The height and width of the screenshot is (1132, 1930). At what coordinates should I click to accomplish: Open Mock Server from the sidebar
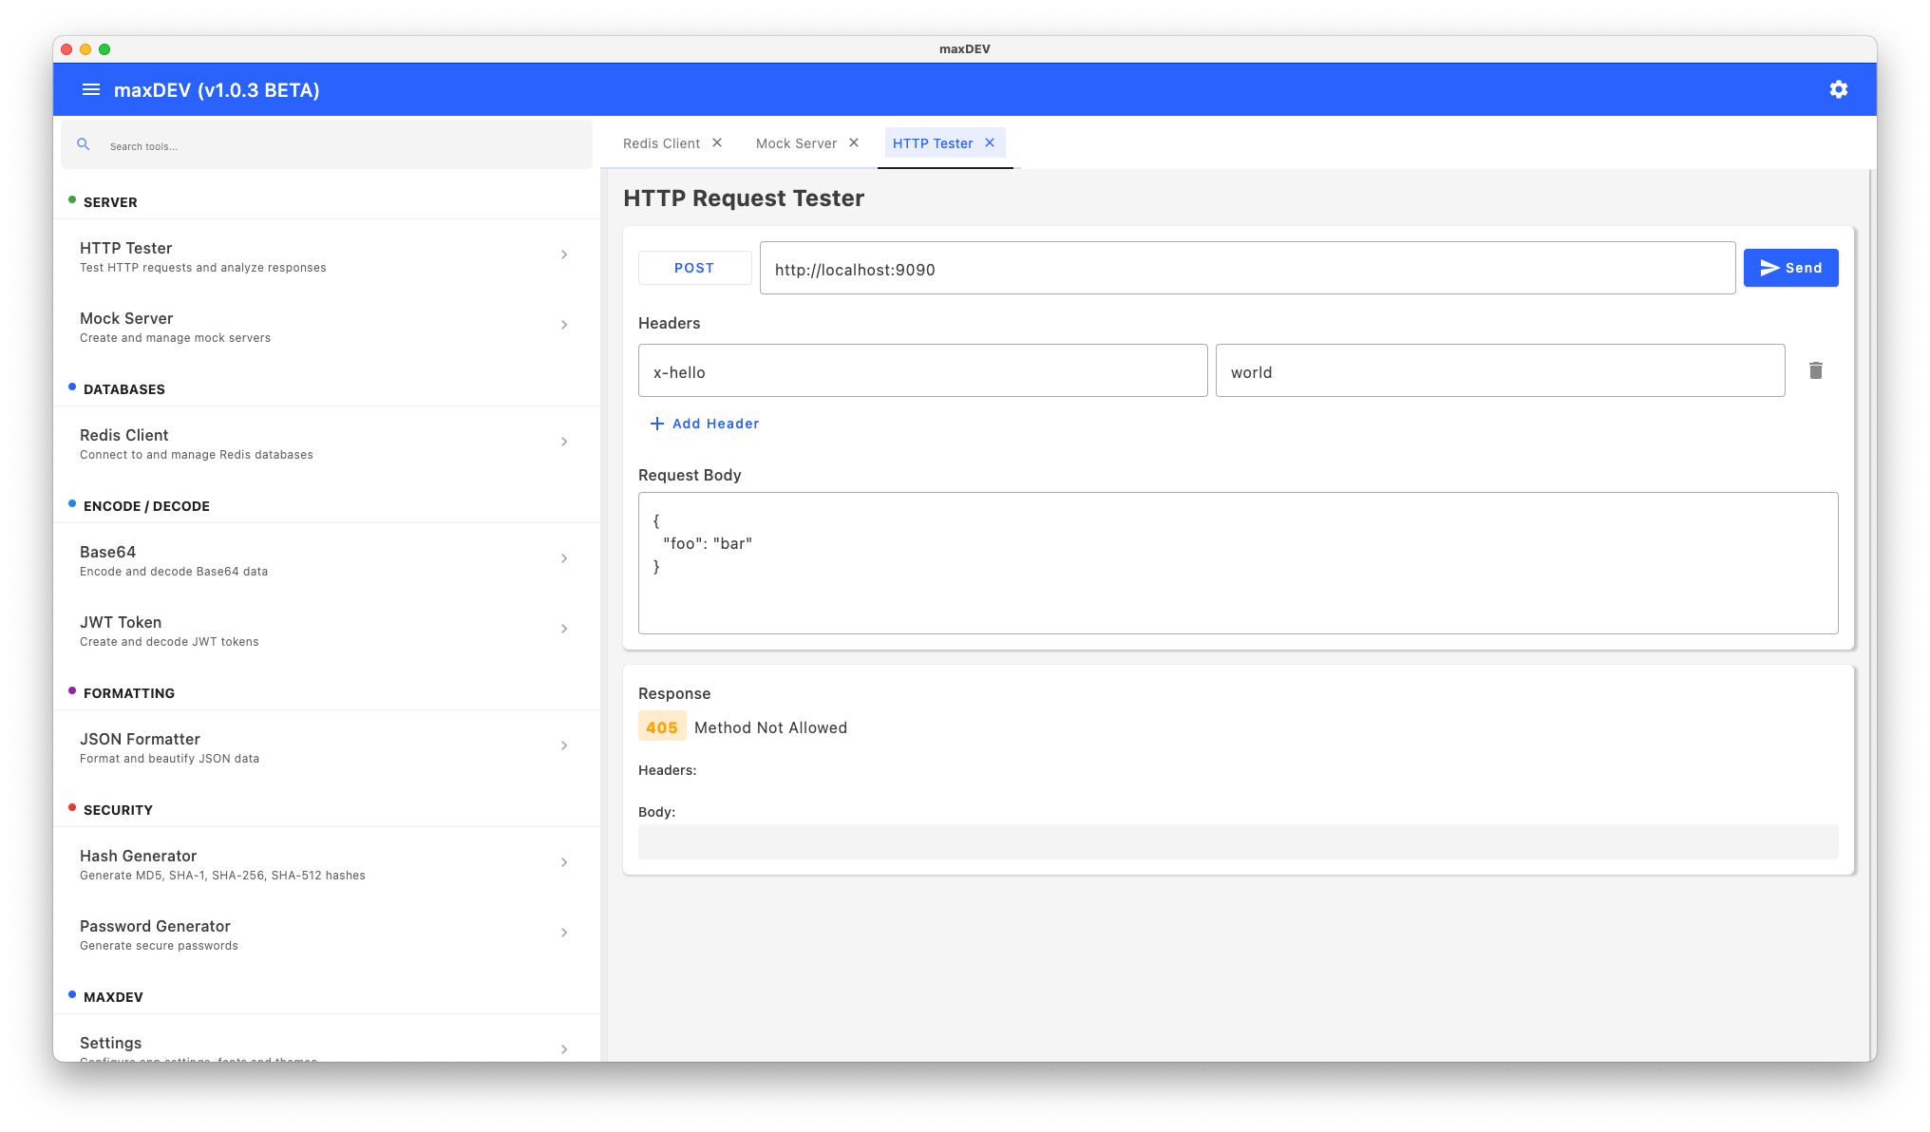point(327,327)
